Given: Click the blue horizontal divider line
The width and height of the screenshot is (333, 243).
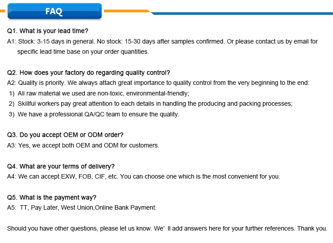Looking at the screenshot, I should (x=242, y=14).
